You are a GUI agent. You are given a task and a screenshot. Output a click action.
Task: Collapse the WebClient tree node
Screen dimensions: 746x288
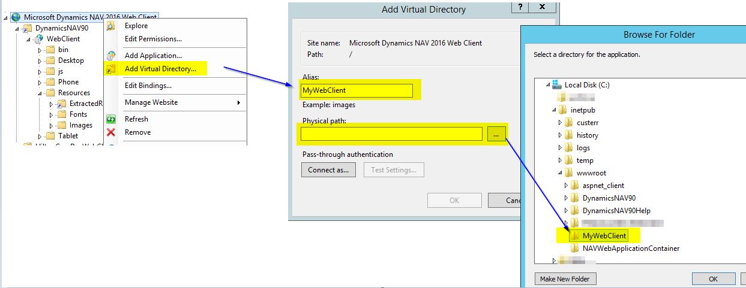tap(29, 40)
